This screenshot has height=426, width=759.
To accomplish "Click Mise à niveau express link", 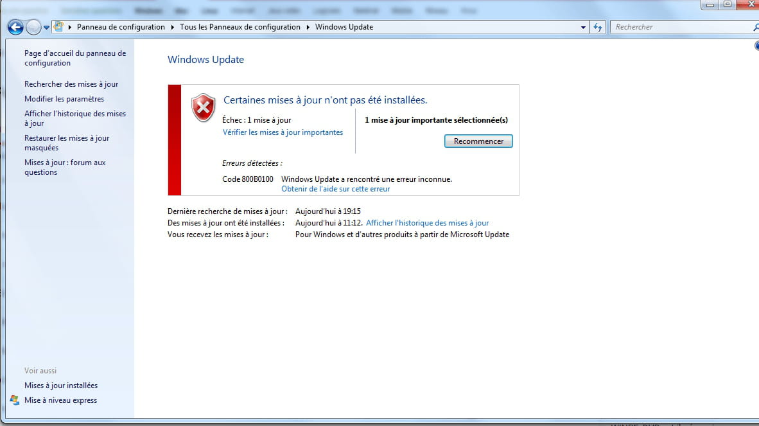I will [x=60, y=400].
